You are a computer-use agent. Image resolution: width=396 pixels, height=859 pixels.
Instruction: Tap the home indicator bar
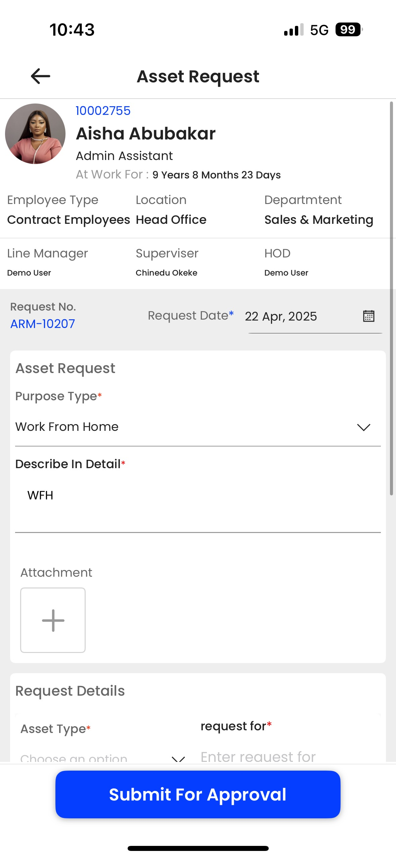click(x=198, y=848)
